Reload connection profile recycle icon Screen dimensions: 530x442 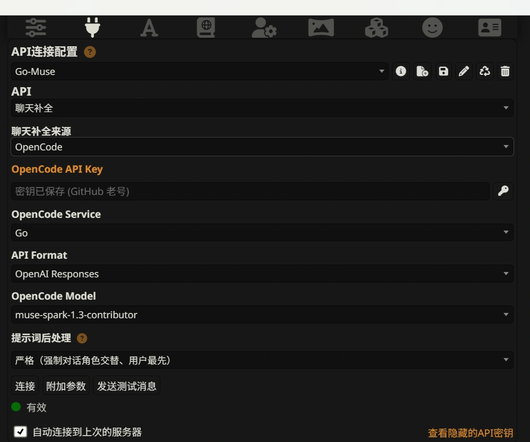pyautogui.click(x=485, y=71)
